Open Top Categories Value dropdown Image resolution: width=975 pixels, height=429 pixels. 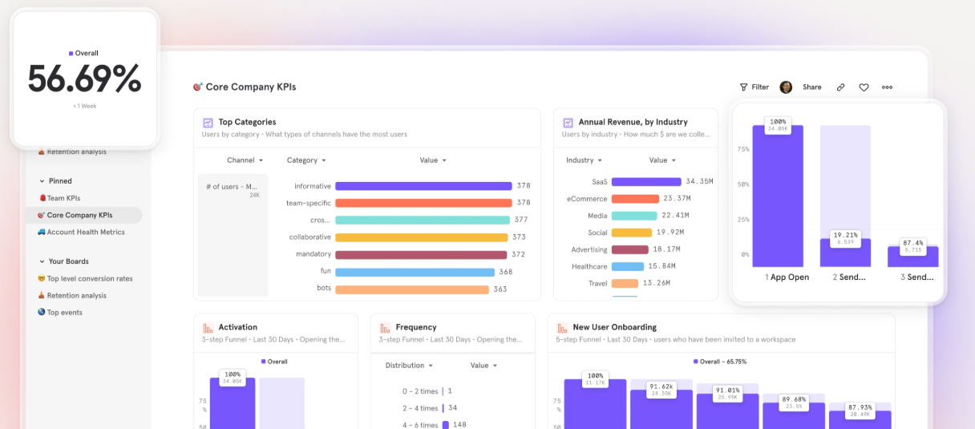tap(433, 160)
